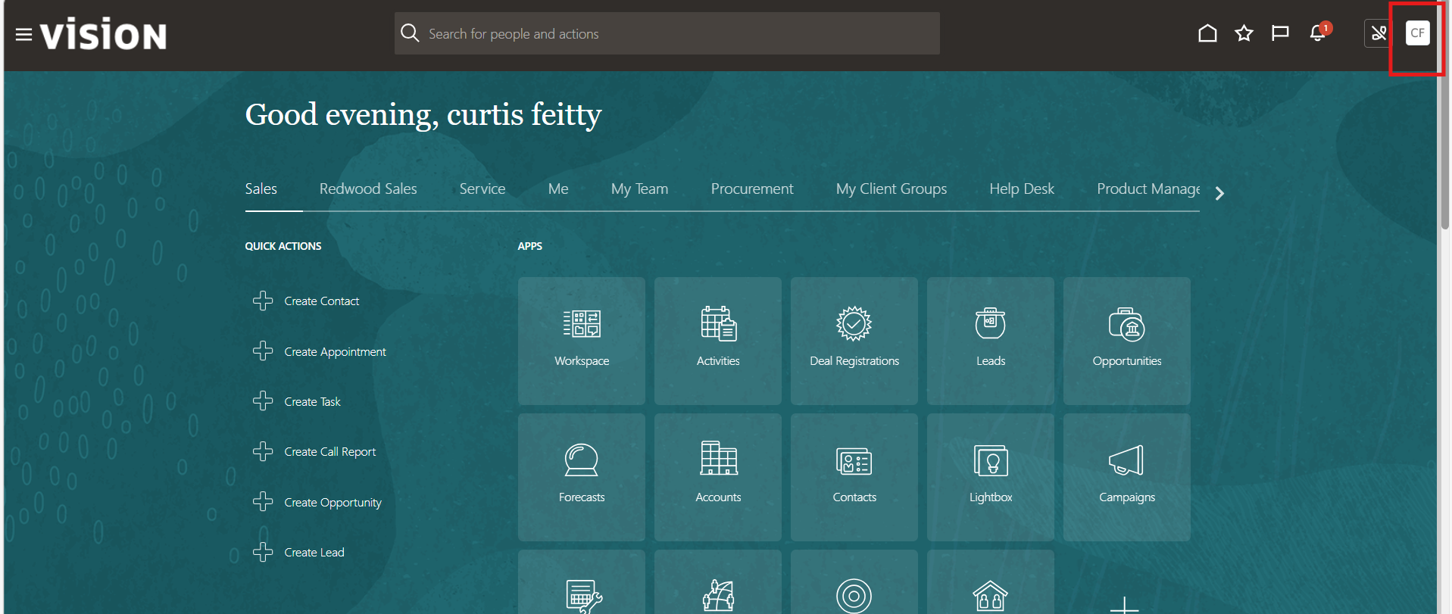
Task: Go to the Procurement tab
Action: click(x=751, y=189)
